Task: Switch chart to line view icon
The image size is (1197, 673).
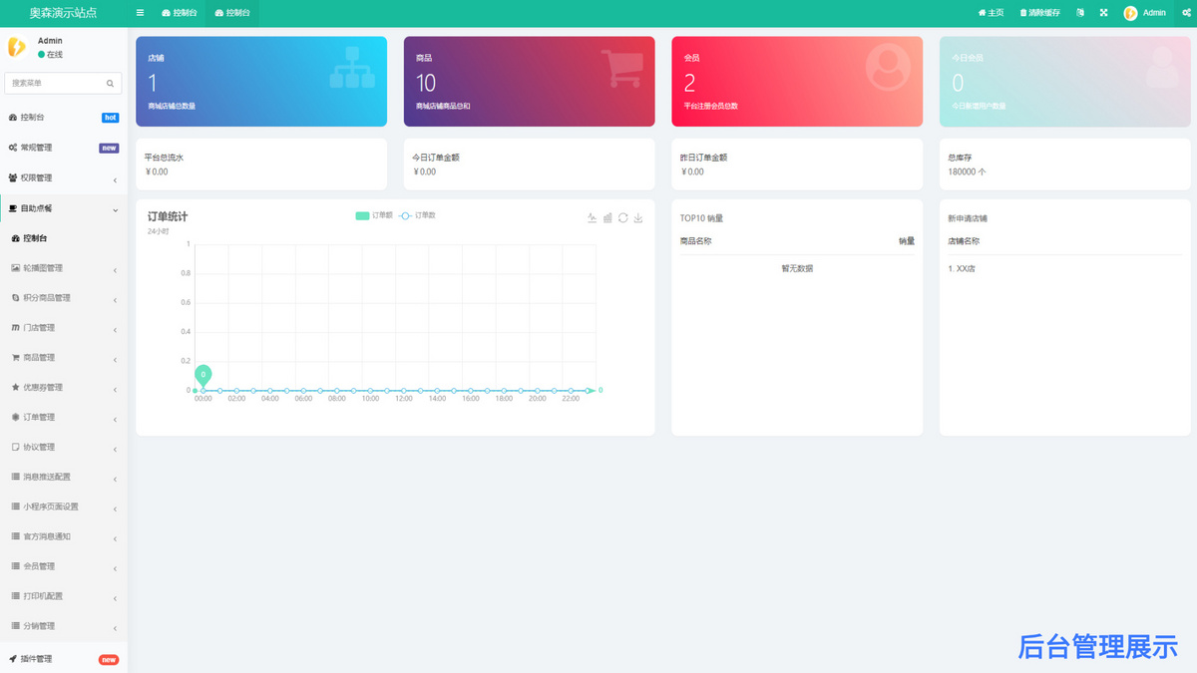Action: tap(592, 217)
